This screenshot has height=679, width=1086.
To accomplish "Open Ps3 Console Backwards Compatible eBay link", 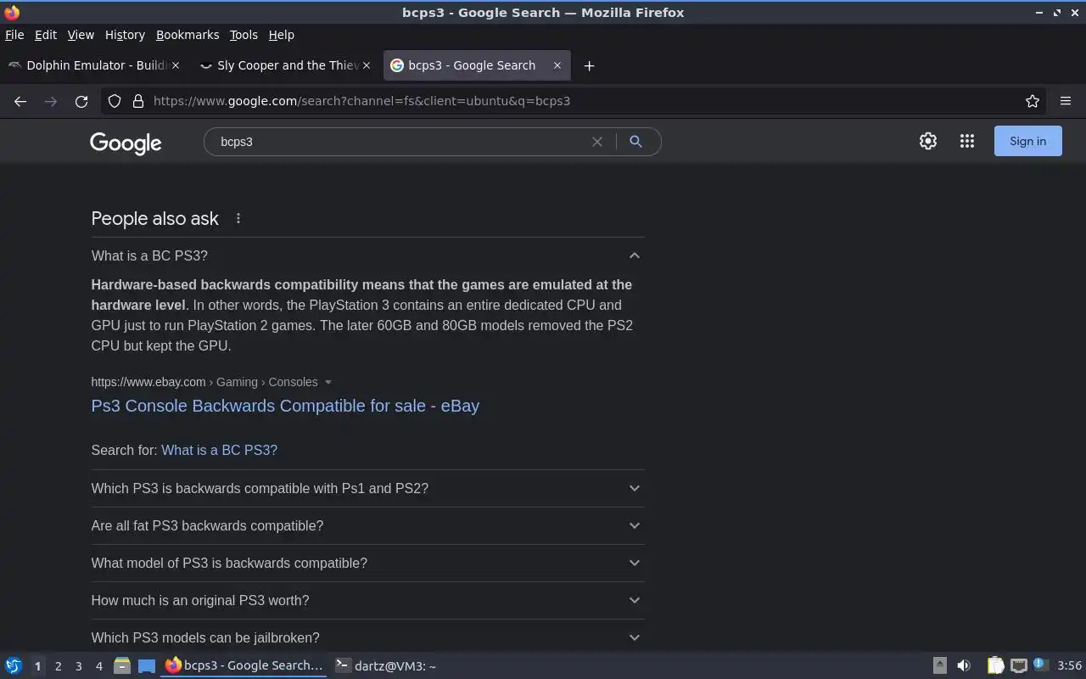I will 285,406.
